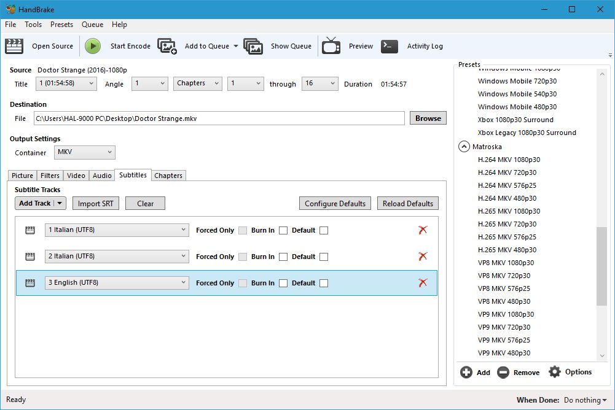The height and width of the screenshot is (410, 615).
Task: Open the Presets menu
Action: coord(61,25)
